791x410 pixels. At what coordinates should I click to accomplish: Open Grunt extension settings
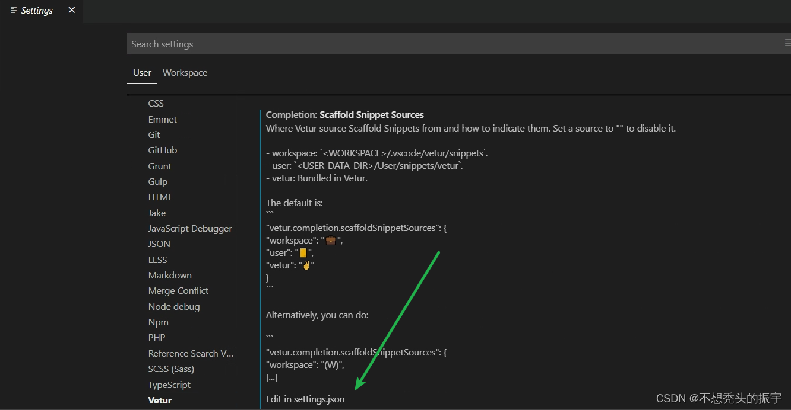point(160,166)
